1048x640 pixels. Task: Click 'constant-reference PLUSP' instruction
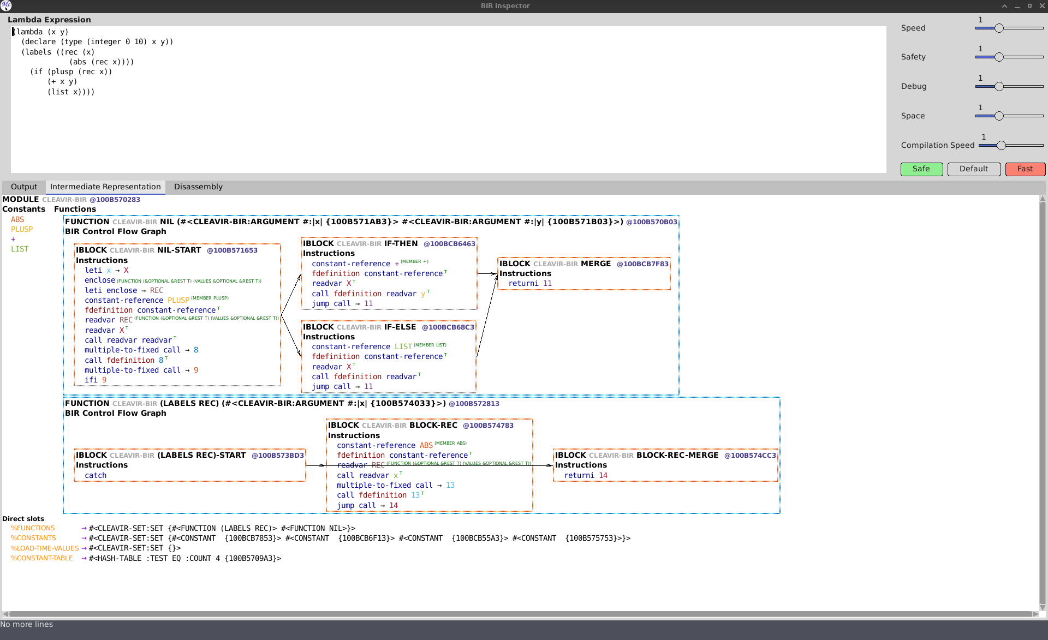(x=137, y=301)
